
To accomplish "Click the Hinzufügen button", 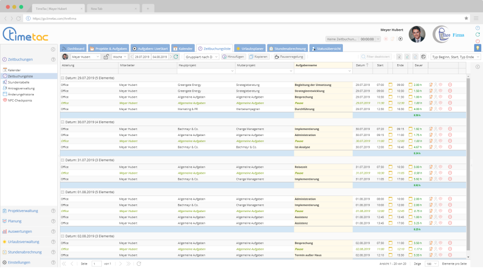I will [x=233, y=57].
